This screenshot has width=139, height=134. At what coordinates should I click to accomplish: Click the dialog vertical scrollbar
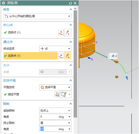[75, 64]
